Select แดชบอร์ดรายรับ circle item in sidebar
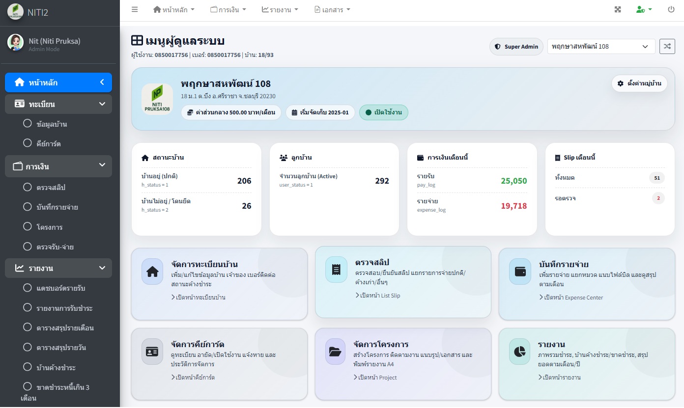Image resolution: width=684 pixels, height=408 pixels. click(60, 288)
